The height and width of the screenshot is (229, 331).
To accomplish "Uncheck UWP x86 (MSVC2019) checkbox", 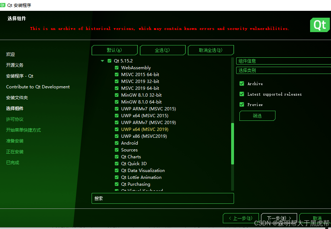I will click(116, 136).
